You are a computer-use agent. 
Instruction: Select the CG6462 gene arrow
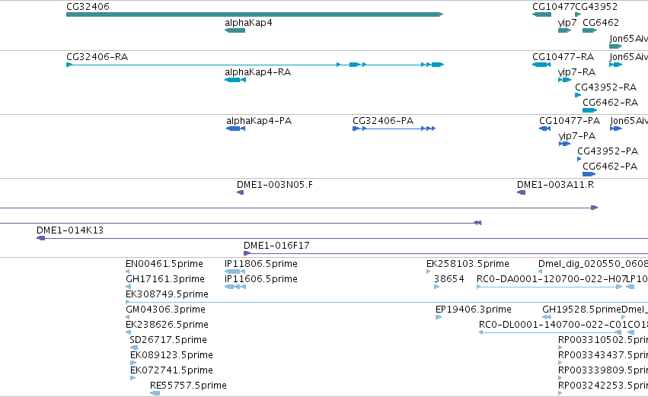589,30
